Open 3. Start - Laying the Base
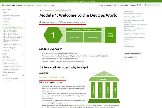The width and height of the screenshot is (162, 108). [10, 34]
